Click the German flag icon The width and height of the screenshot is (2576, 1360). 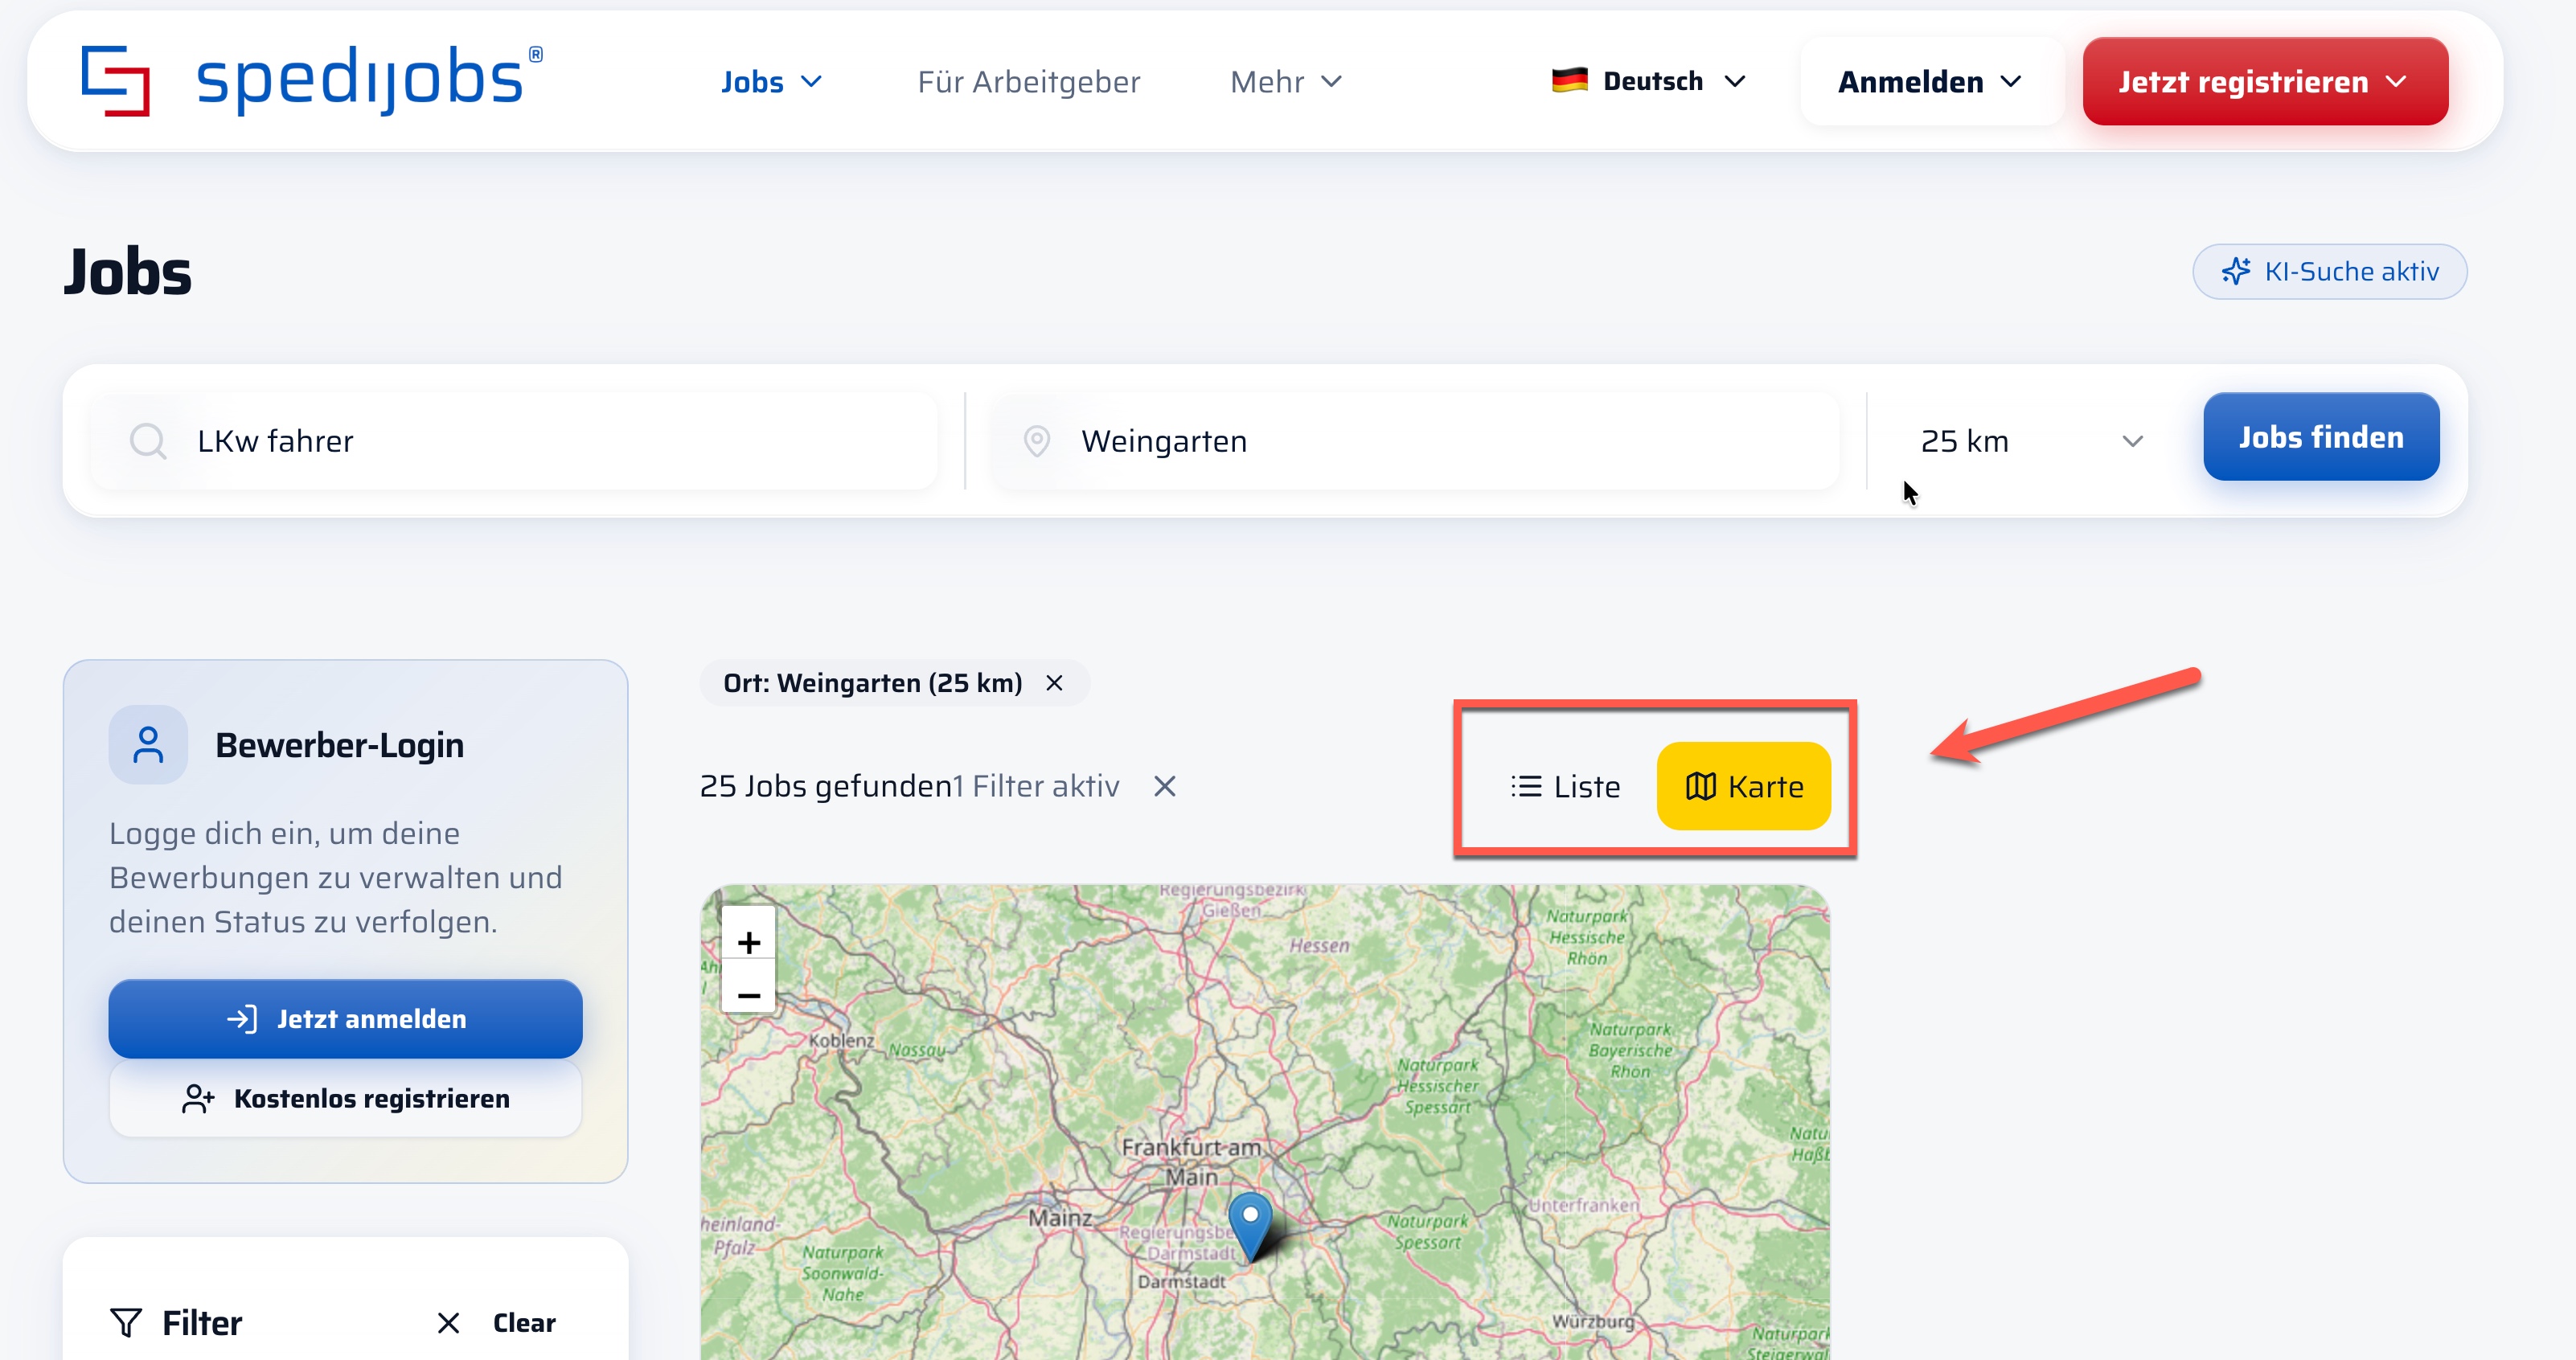pyautogui.click(x=1569, y=80)
